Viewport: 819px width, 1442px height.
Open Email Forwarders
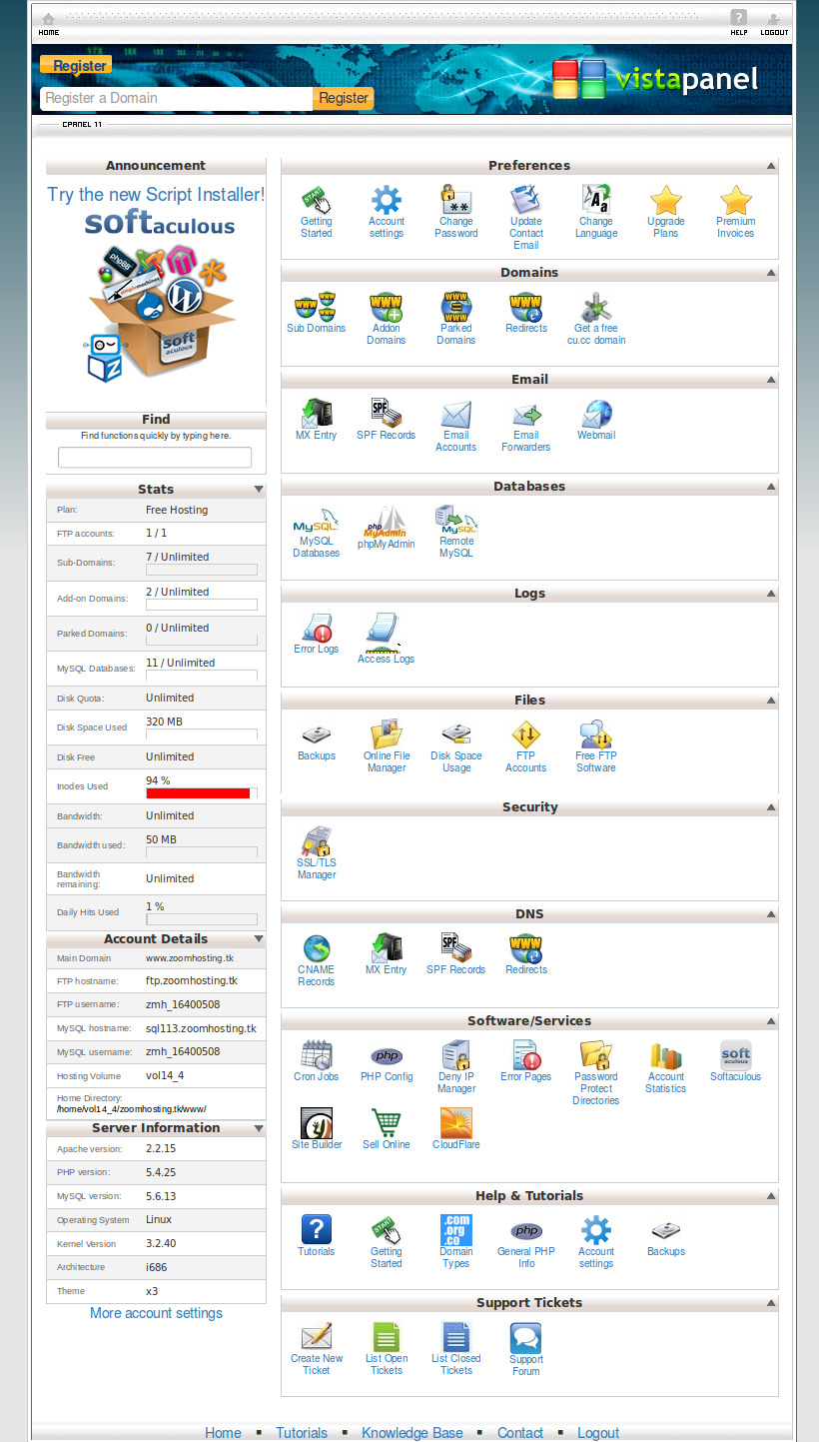pos(526,426)
